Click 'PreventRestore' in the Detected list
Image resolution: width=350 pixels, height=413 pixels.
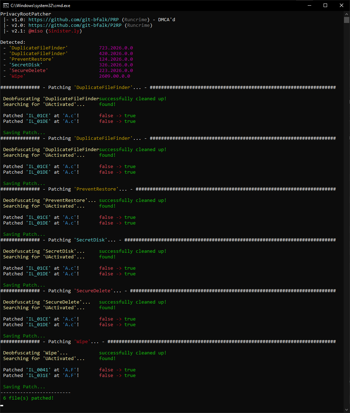pos(31,59)
